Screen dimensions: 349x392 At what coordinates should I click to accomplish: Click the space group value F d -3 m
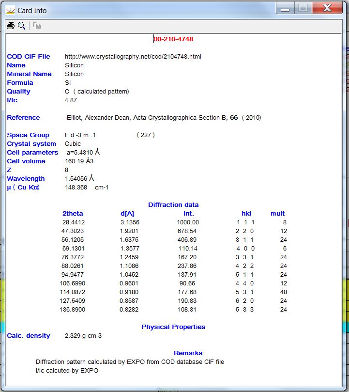point(80,135)
